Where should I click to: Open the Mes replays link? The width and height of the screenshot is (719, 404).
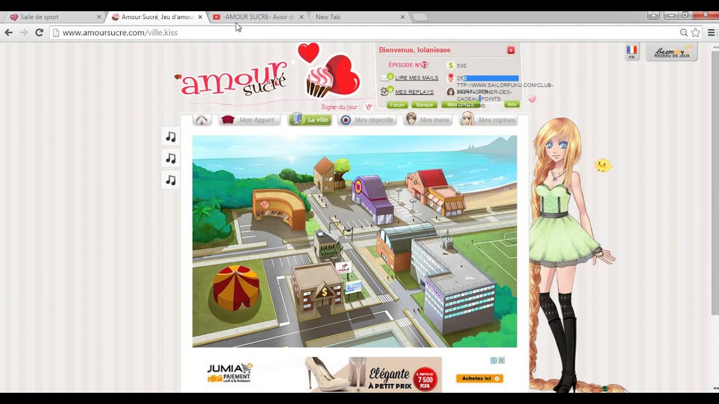tap(414, 92)
